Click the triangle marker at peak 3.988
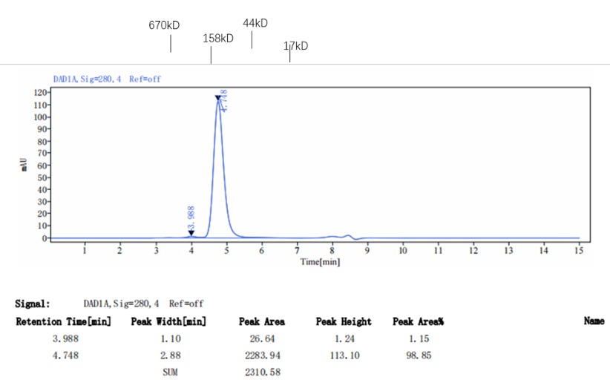 191,233
